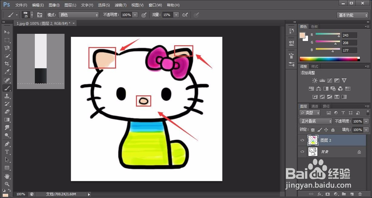Open the History panel icon
The width and height of the screenshot is (372, 198).
pos(291,31)
